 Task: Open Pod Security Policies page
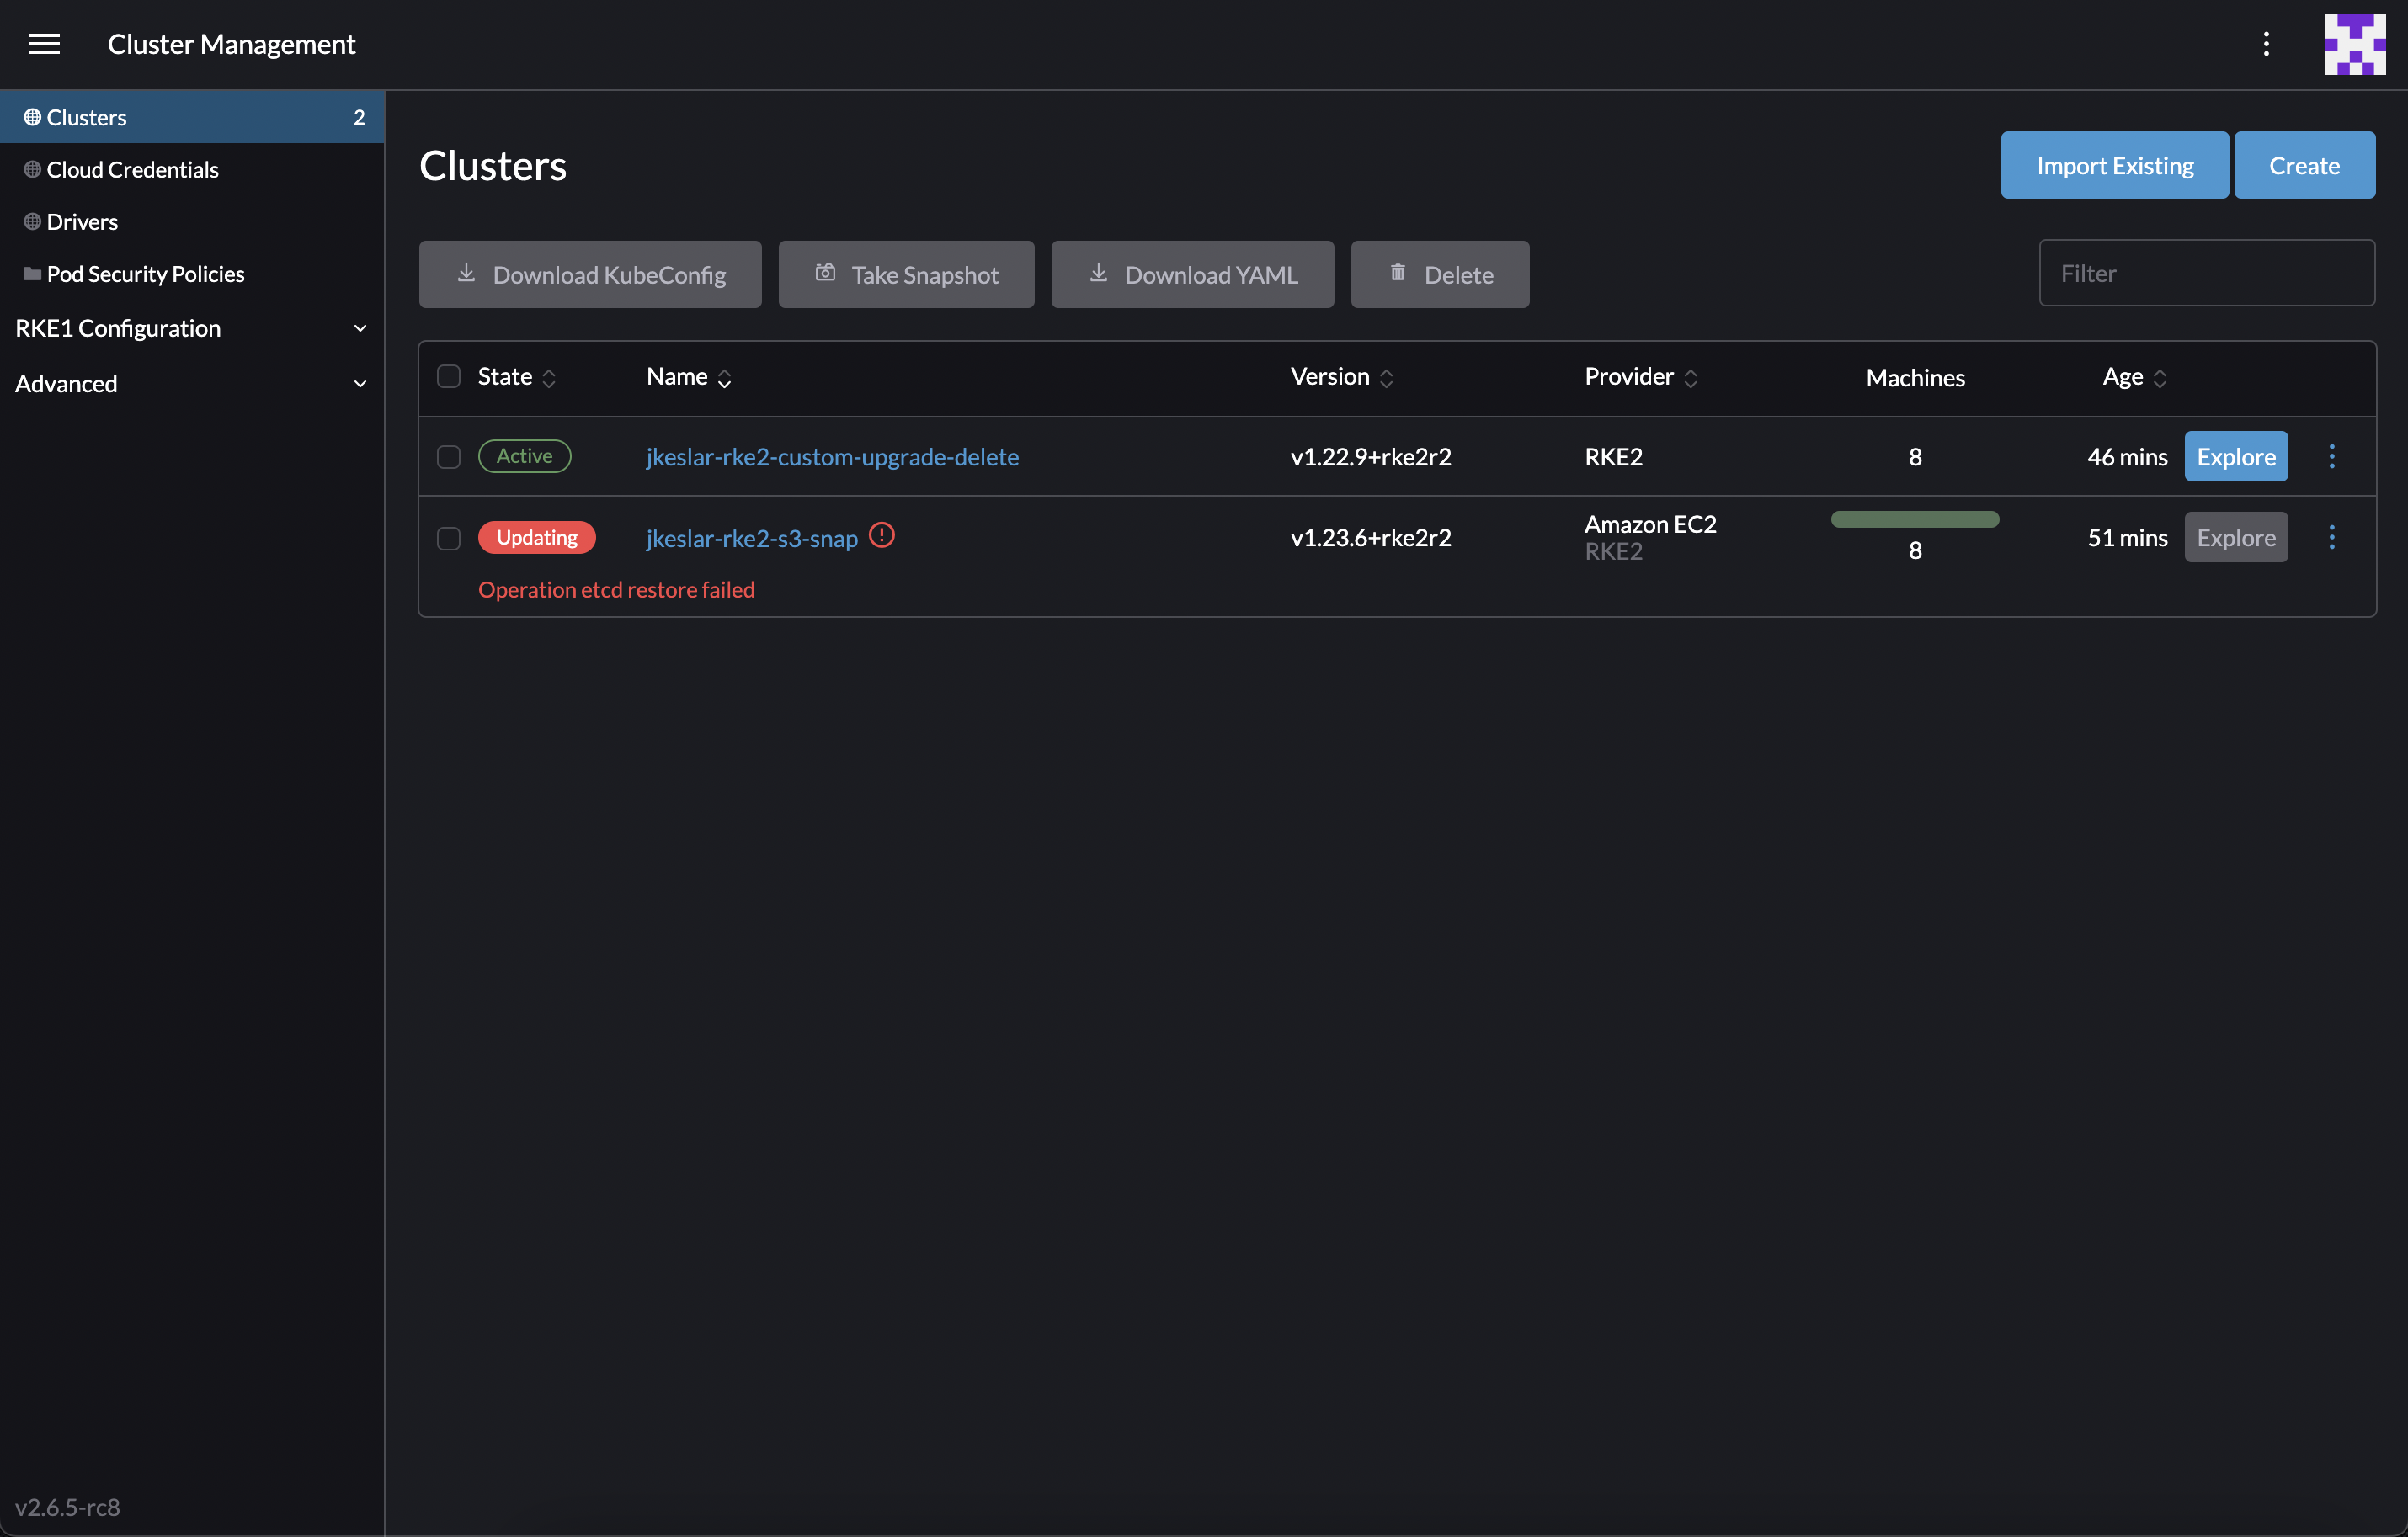tap(145, 273)
